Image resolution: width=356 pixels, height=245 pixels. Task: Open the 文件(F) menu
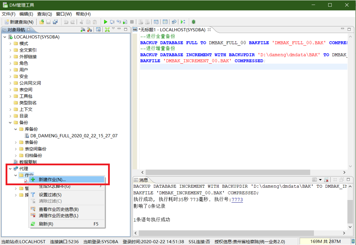click(x=9, y=14)
